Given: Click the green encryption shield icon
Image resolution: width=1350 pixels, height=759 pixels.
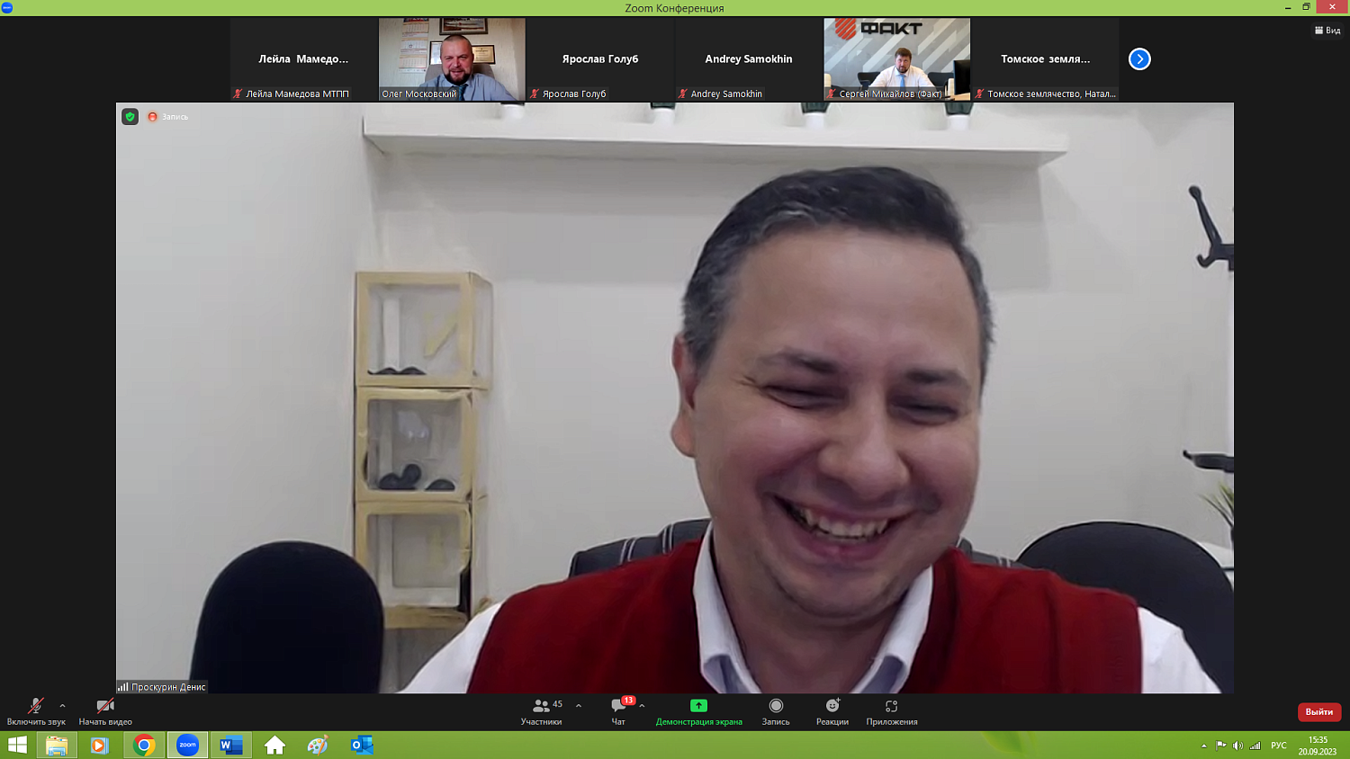Looking at the screenshot, I should point(130,117).
